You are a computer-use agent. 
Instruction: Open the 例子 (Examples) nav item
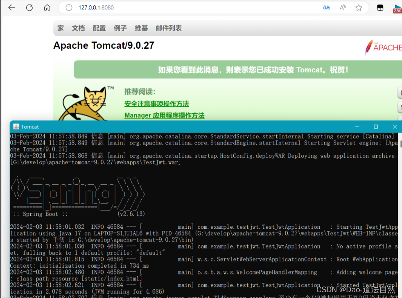(x=120, y=28)
